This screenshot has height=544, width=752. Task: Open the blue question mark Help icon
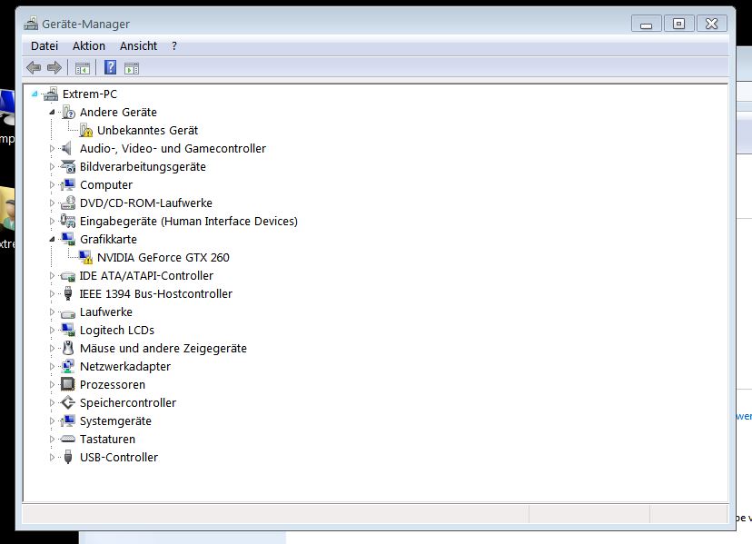click(x=110, y=67)
